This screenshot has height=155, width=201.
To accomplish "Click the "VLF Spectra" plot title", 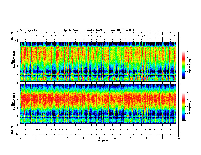I will click(29, 30).
